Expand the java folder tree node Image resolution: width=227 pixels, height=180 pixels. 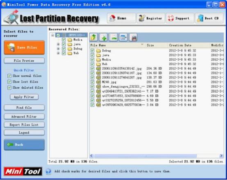[x=58, y=44]
